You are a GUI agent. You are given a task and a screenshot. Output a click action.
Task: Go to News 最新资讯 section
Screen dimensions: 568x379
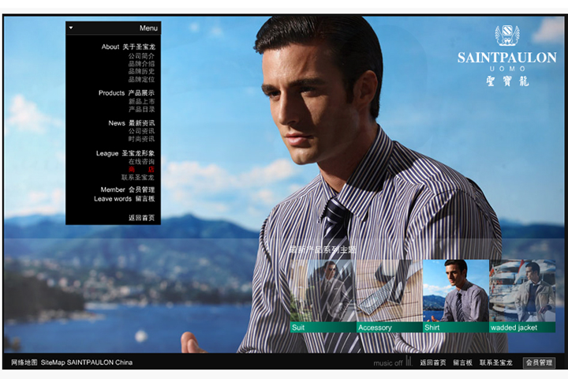click(x=131, y=123)
